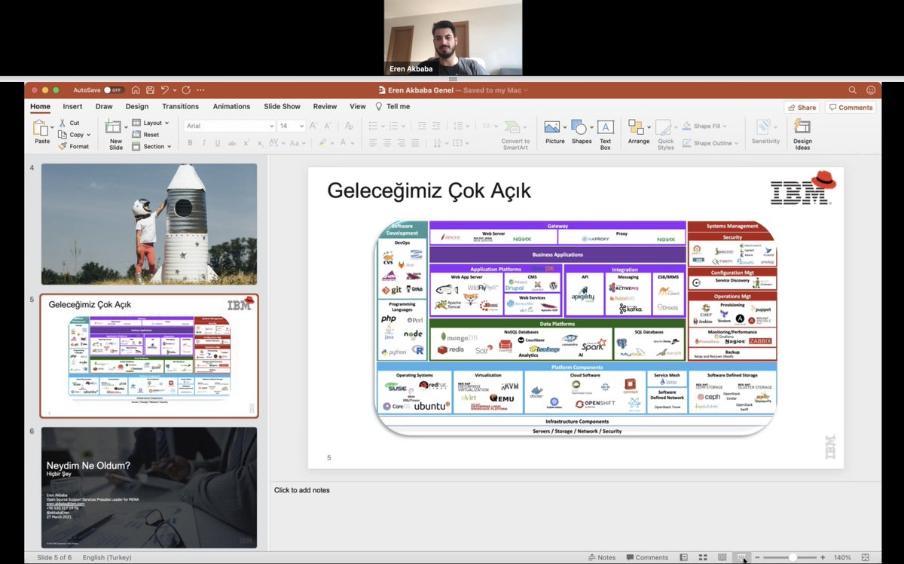Expand the Layout dropdown
The image size is (904, 564).
click(x=151, y=123)
